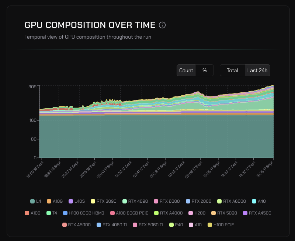This screenshot has height=241, width=295.
Task: Toggle RTX 4090 series in legend
Action: pyautogui.click(x=135, y=201)
